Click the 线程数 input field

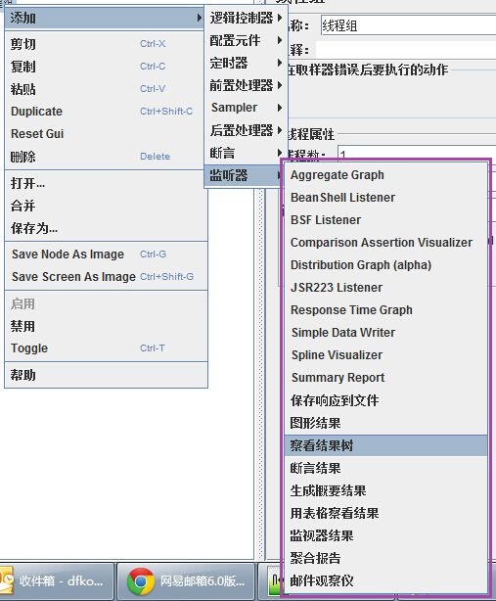tap(417, 153)
